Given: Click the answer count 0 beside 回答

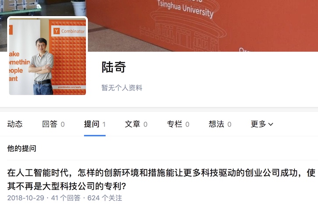Looking at the screenshot, I should point(63,124).
